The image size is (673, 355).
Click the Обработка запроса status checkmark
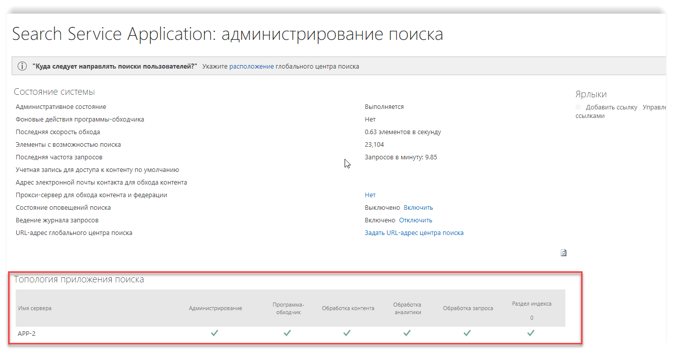(467, 333)
